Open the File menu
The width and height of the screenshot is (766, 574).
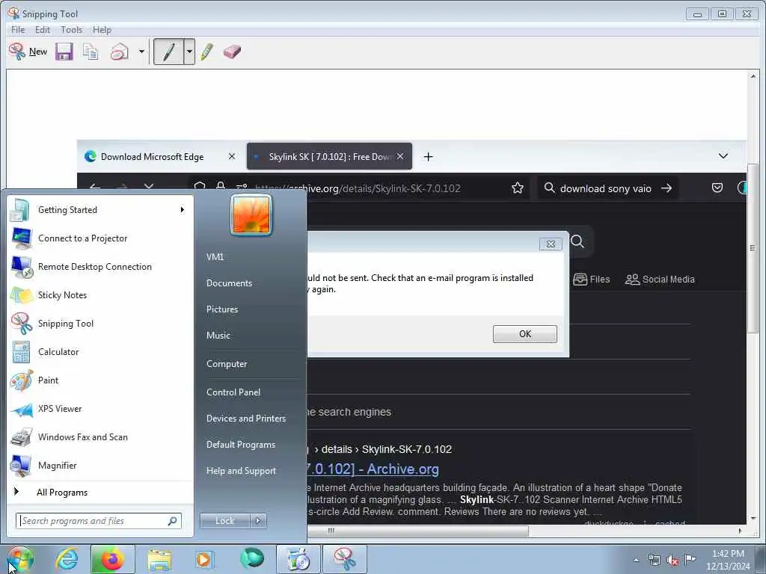[x=18, y=30]
